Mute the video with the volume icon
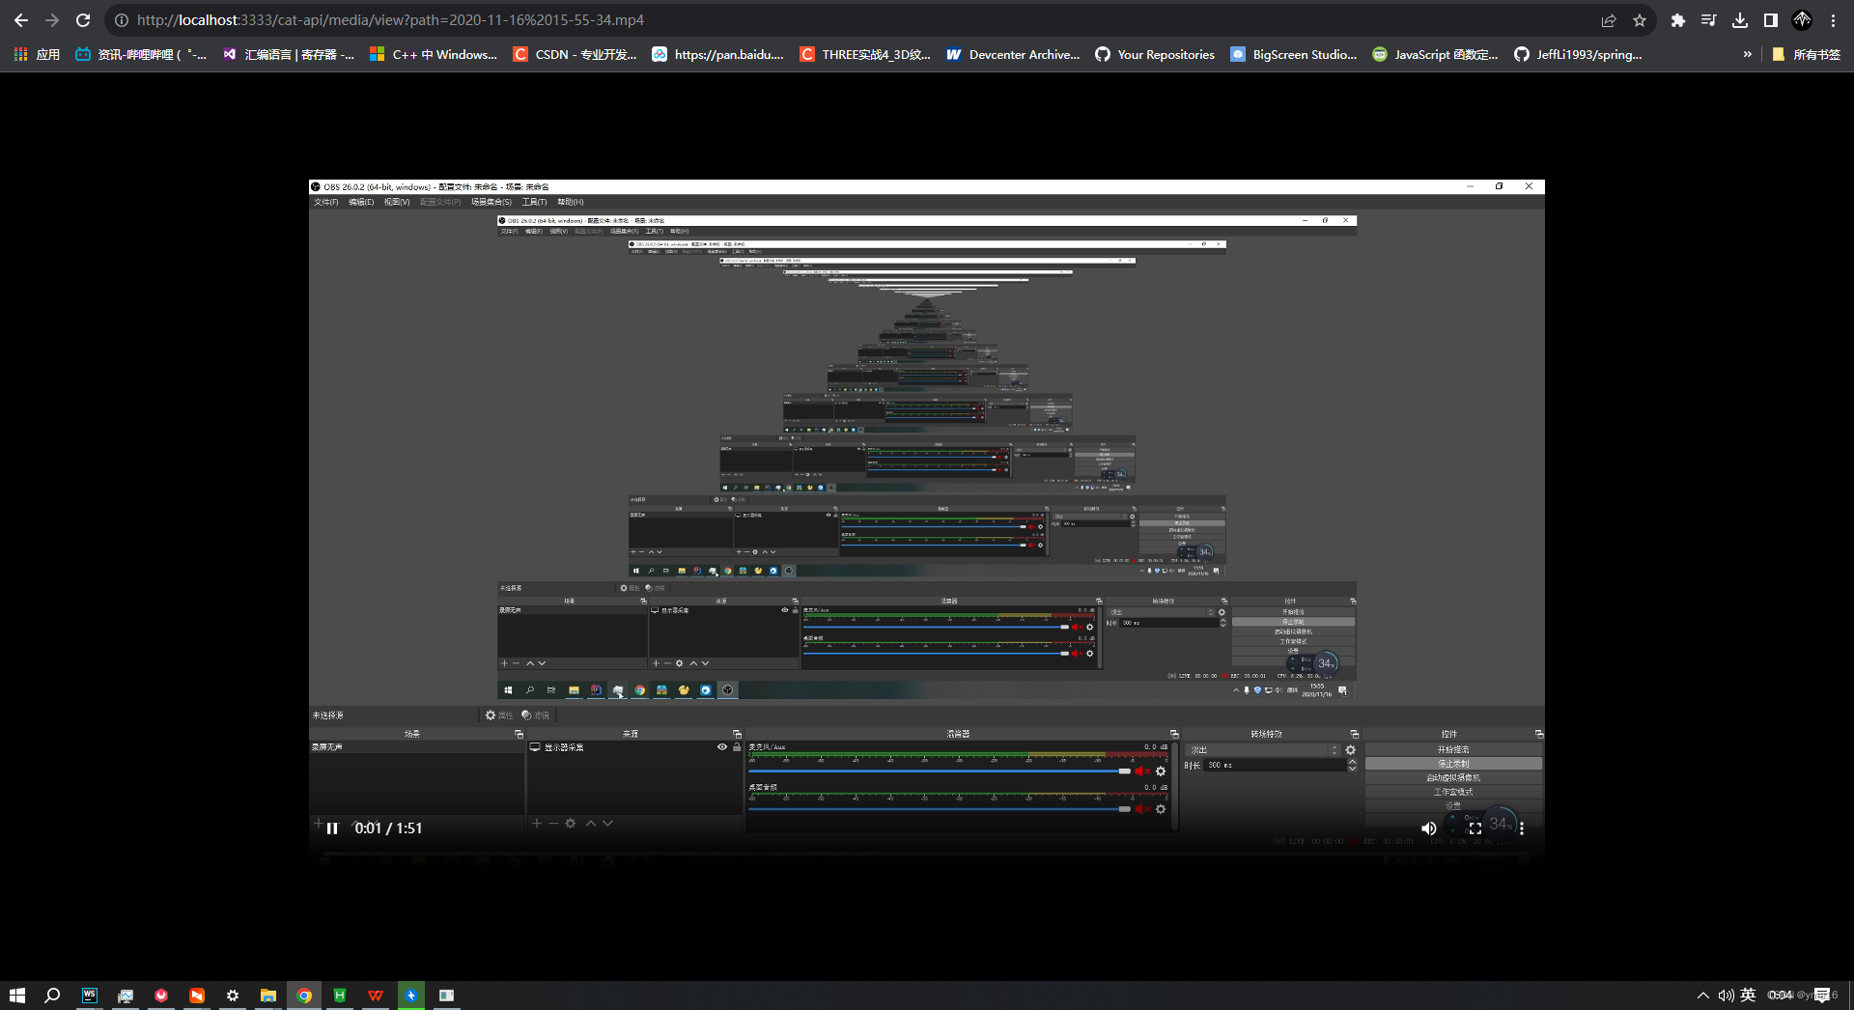Image resolution: width=1854 pixels, height=1010 pixels. (x=1429, y=828)
